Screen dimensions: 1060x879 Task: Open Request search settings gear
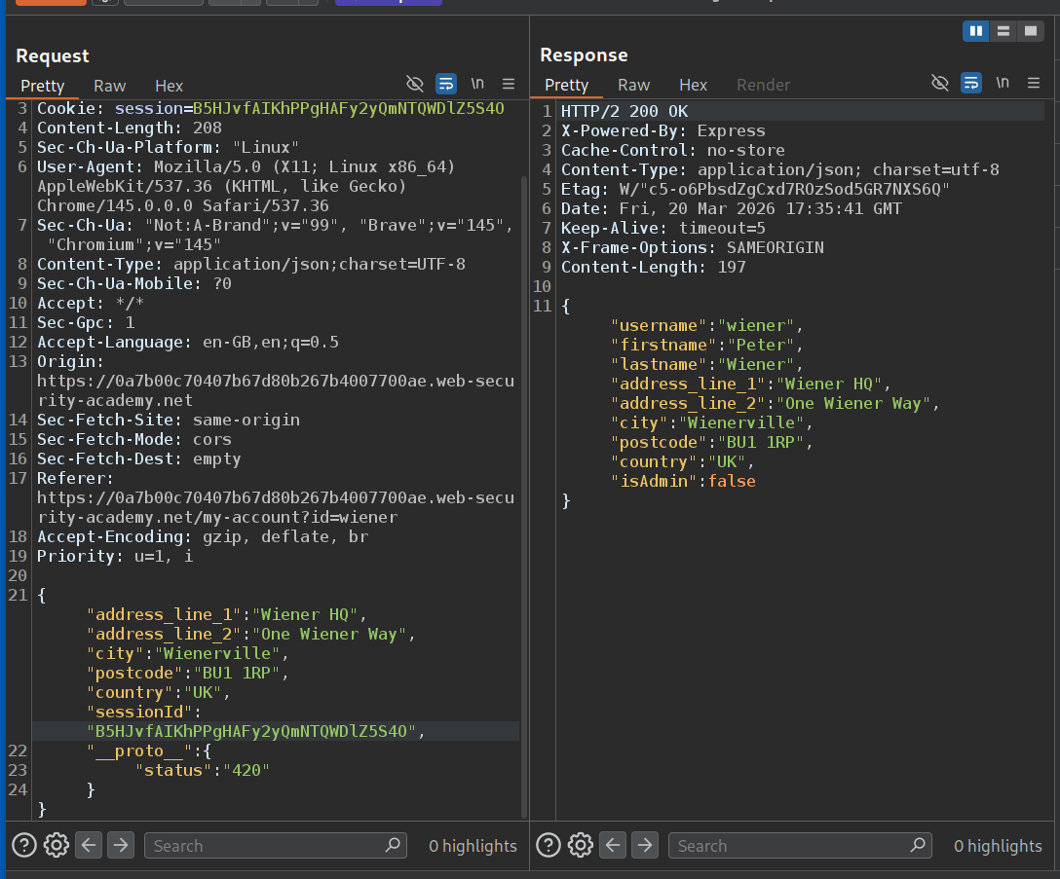pos(57,845)
